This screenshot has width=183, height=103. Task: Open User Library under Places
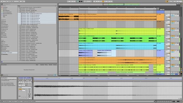click(x=5, y=45)
